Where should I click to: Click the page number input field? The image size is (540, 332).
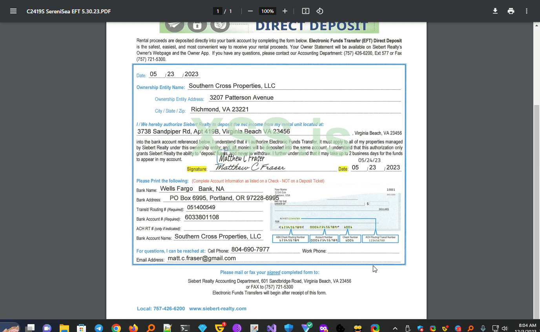[x=218, y=11]
